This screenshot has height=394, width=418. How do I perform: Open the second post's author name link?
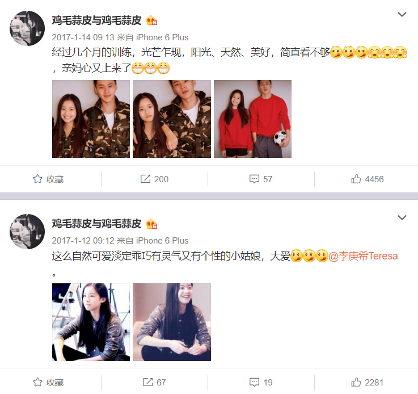click(x=96, y=224)
